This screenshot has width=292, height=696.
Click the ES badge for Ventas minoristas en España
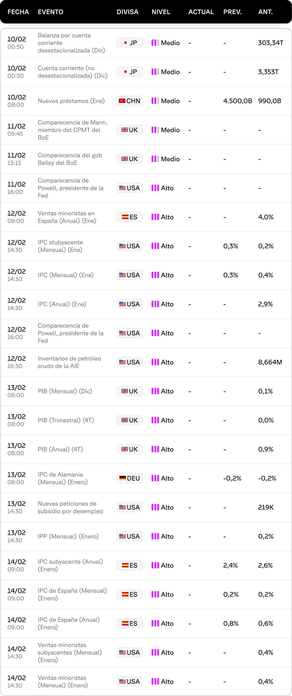tap(129, 217)
